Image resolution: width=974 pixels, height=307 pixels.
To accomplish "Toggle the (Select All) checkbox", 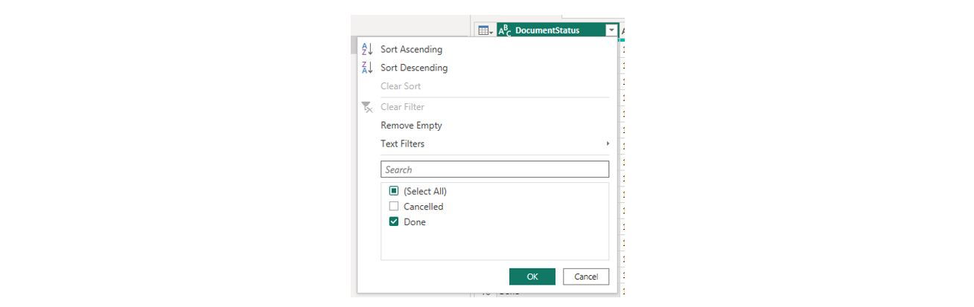I will tap(394, 191).
